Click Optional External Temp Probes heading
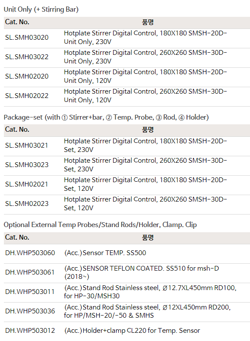The height and width of the screenshot is (341, 250). [100, 225]
